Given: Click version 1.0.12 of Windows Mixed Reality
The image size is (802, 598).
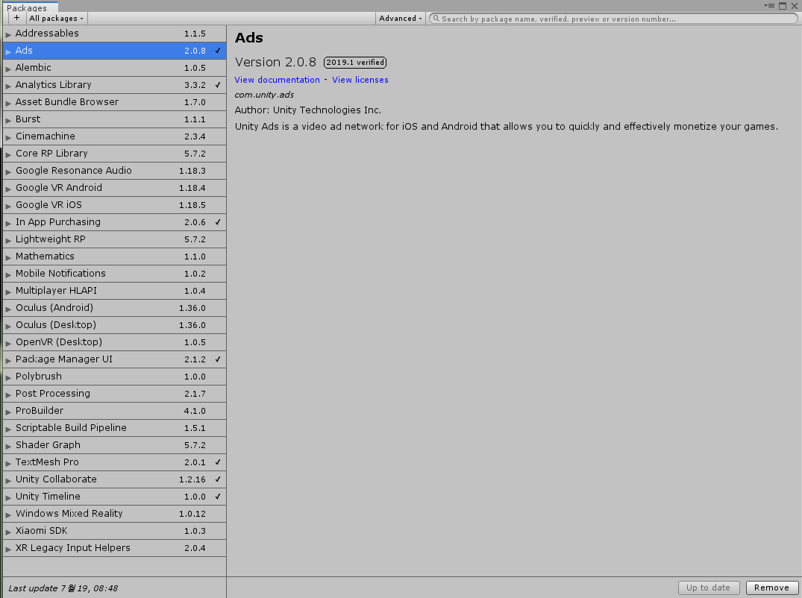Looking at the screenshot, I should pos(192,514).
